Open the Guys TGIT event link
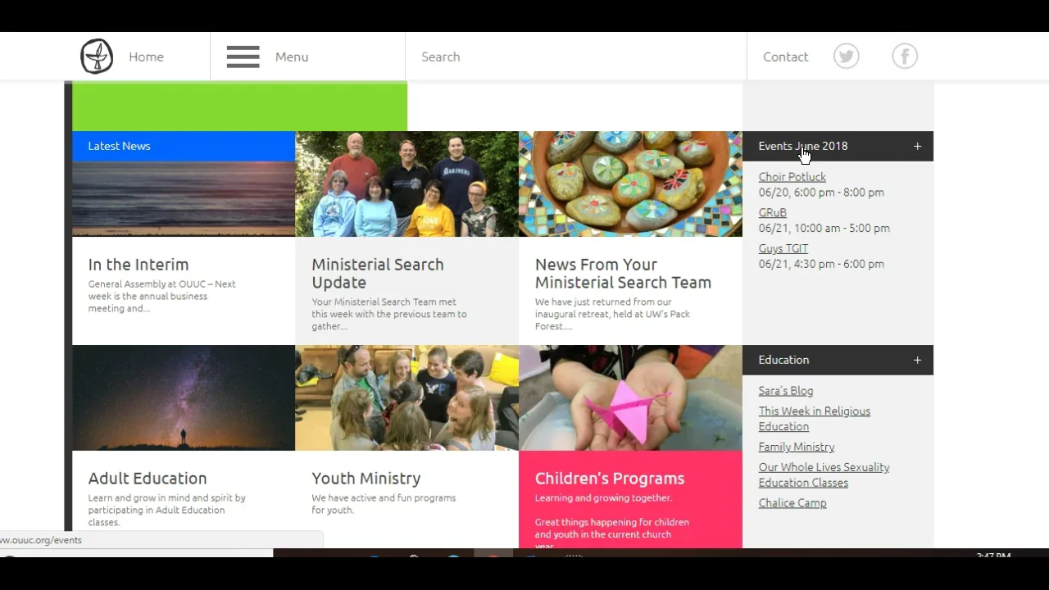 click(783, 248)
